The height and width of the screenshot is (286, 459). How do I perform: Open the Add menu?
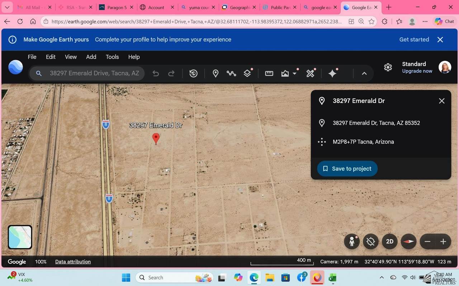point(91,57)
